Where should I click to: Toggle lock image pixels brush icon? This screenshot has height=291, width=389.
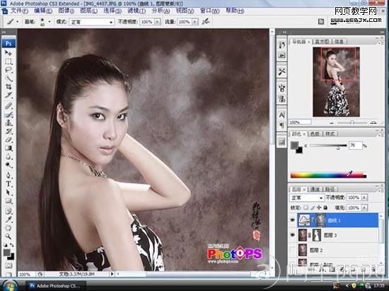click(x=313, y=207)
